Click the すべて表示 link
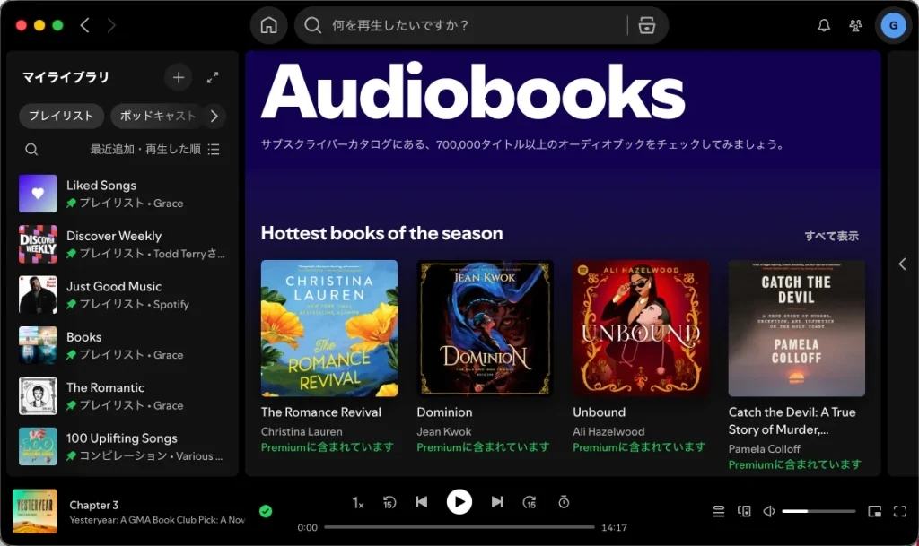 [831, 236]
